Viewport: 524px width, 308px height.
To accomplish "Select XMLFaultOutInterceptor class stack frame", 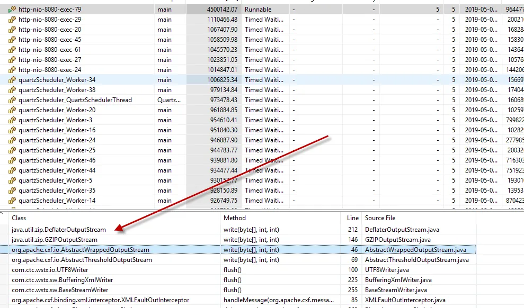I will (x=101, y=300).
